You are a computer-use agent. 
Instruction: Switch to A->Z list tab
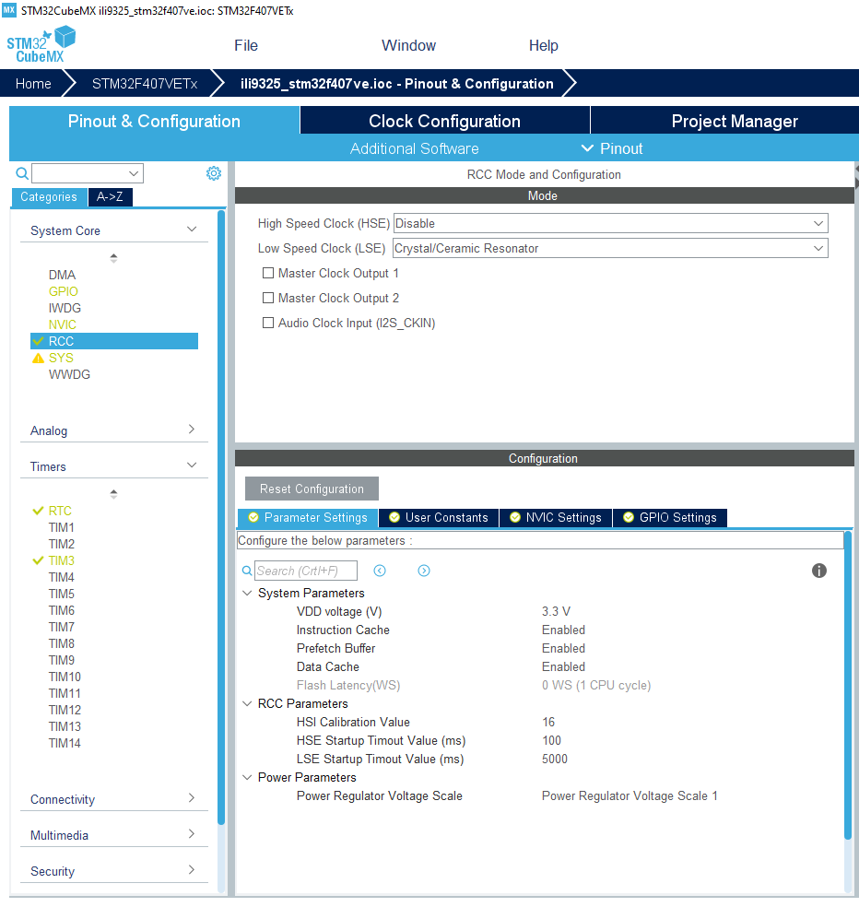(x=110, y=196)
